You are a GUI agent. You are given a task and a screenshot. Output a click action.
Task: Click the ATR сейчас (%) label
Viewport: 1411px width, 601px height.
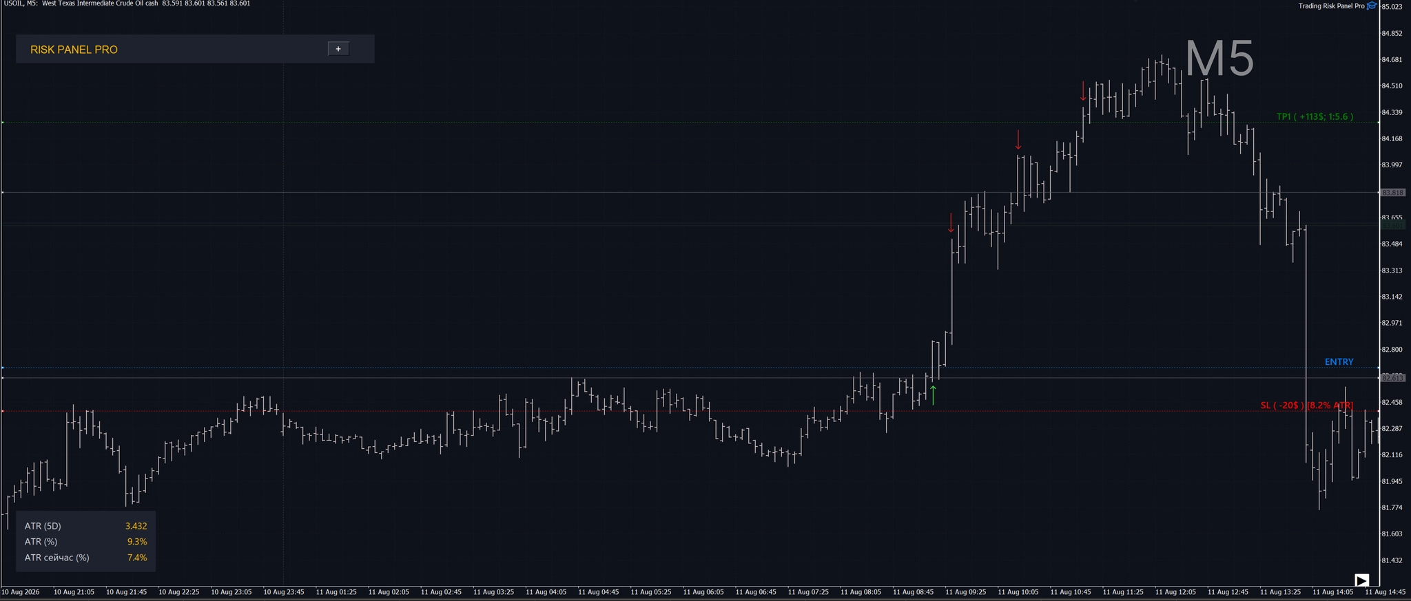click(x=56, y=558)
